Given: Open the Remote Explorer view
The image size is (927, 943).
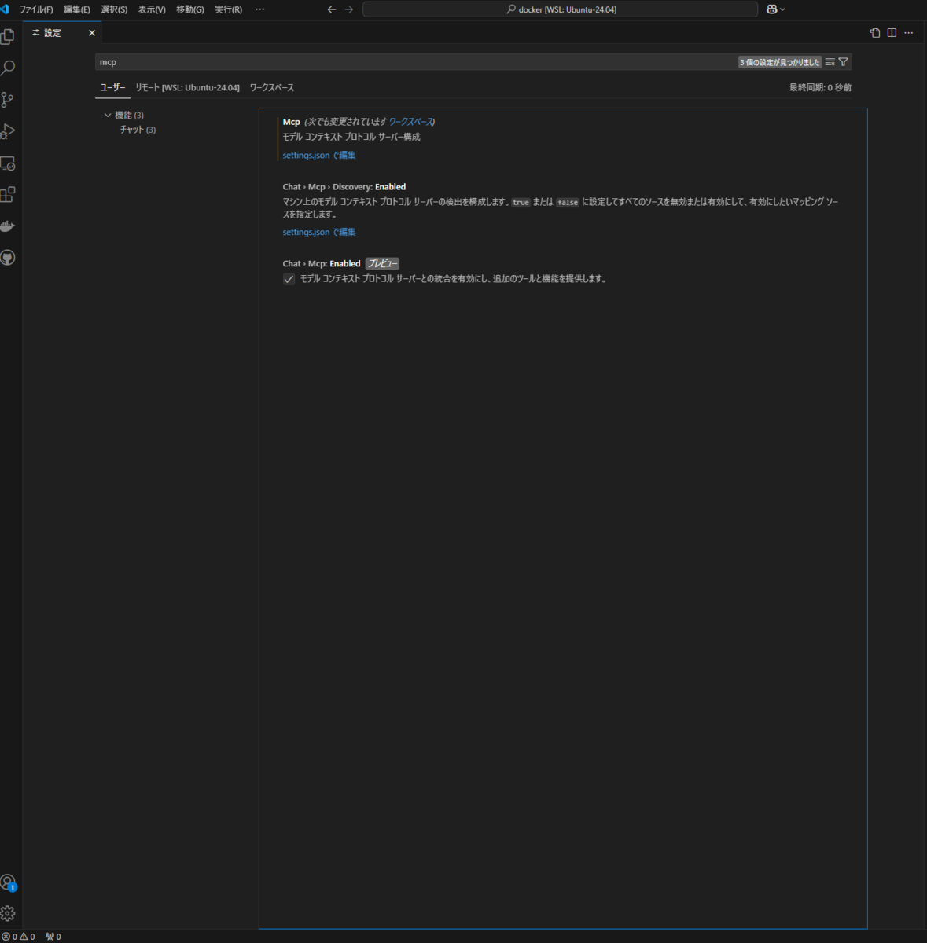Looking at the screenshot, I should coord(9,163).
